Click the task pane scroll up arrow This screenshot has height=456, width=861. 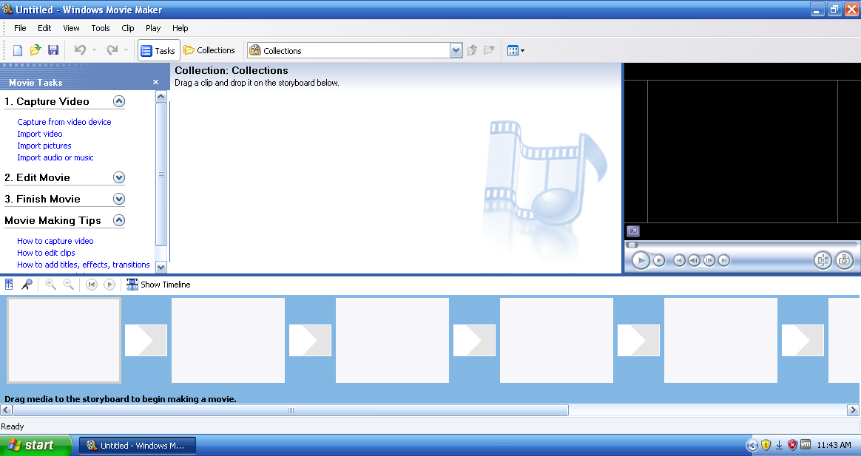click(161, 97)
